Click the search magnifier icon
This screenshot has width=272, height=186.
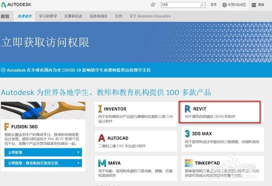(x=202, y=5)
